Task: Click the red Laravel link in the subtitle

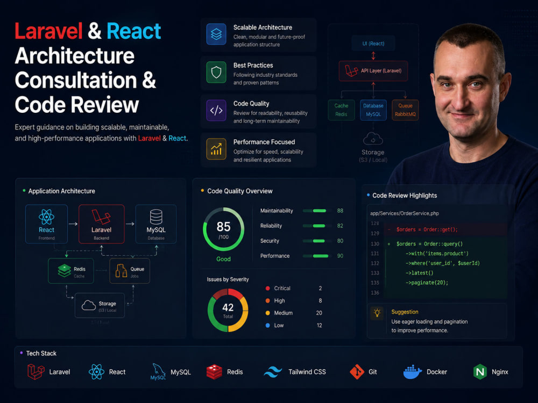Action: 149,138
